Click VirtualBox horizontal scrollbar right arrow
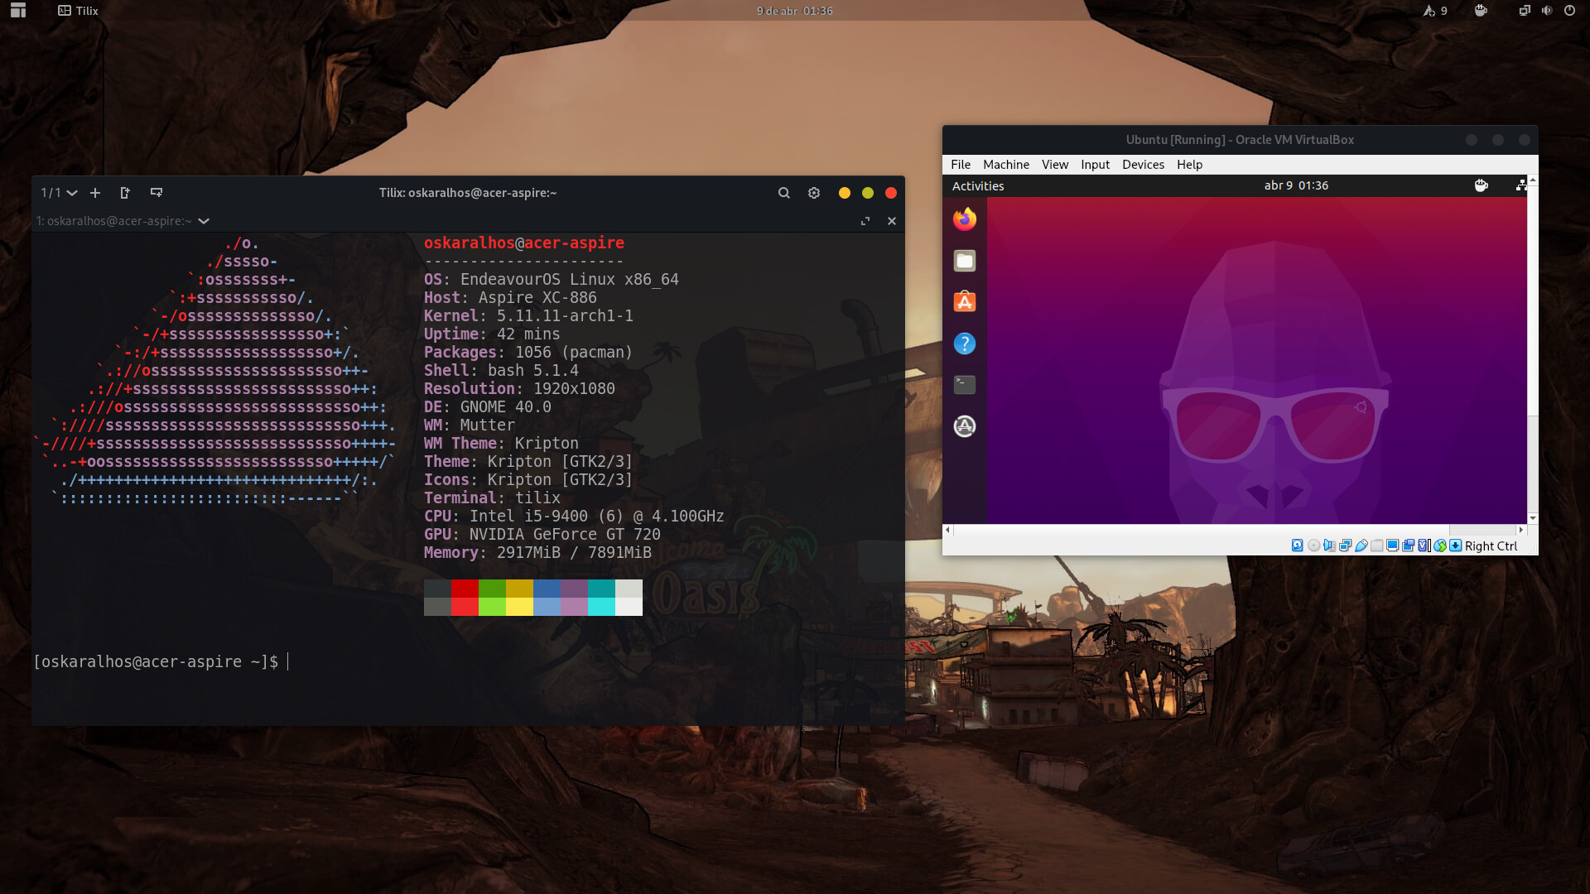The image size is (1590, 894). click(1520, 530)
